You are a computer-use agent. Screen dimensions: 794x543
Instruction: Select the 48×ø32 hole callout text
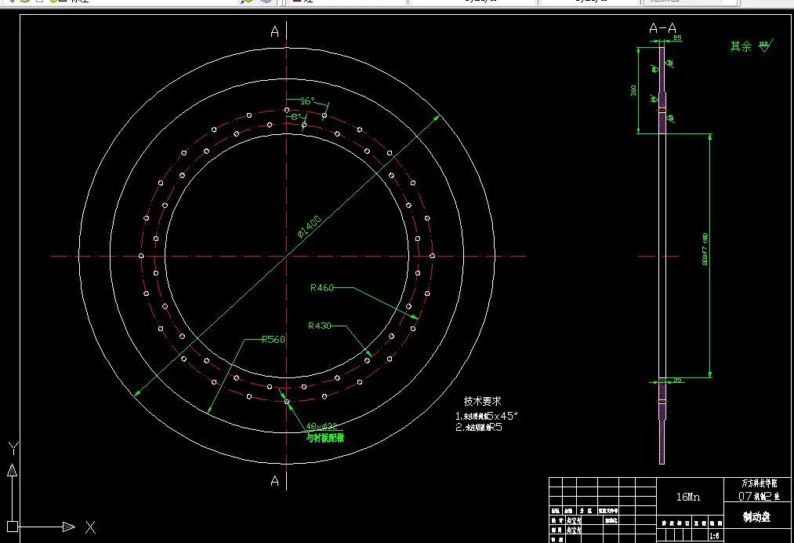(x=322, y=426)
